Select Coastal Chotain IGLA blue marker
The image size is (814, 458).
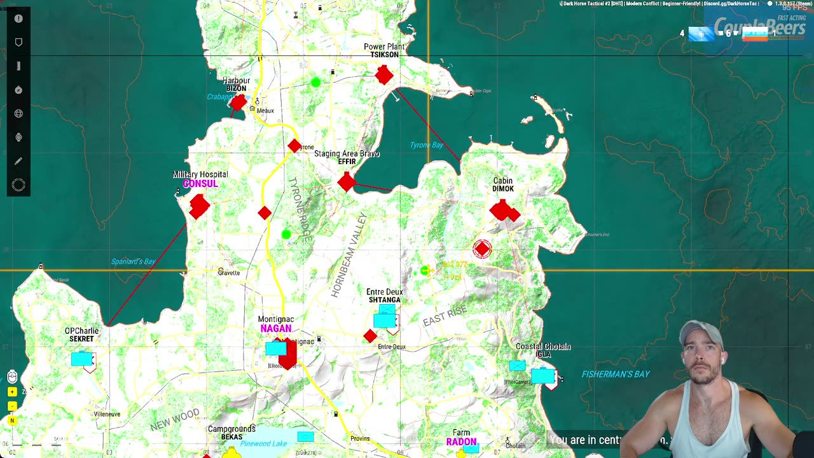click(x=542, y=376)
